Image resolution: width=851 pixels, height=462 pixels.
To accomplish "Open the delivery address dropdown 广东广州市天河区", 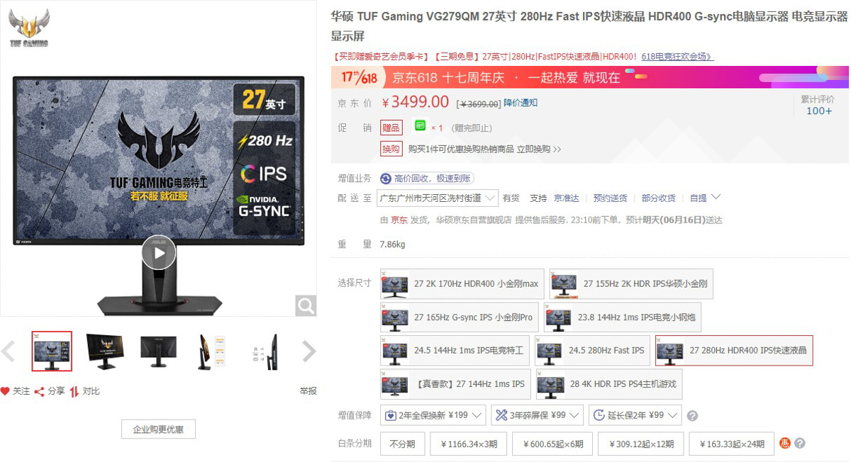I will pyautogui.click(x=438, y=198).
